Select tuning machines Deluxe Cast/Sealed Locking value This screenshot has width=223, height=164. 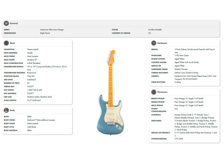point(186,73)
